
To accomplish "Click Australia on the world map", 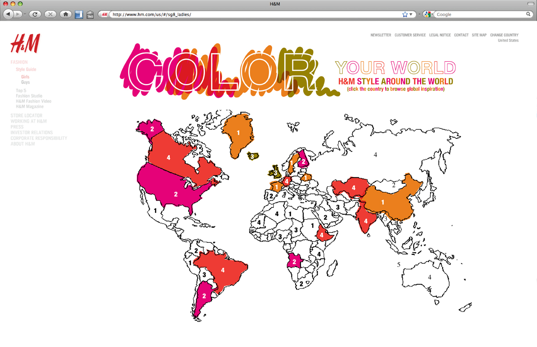I will (x=430, y=277).
